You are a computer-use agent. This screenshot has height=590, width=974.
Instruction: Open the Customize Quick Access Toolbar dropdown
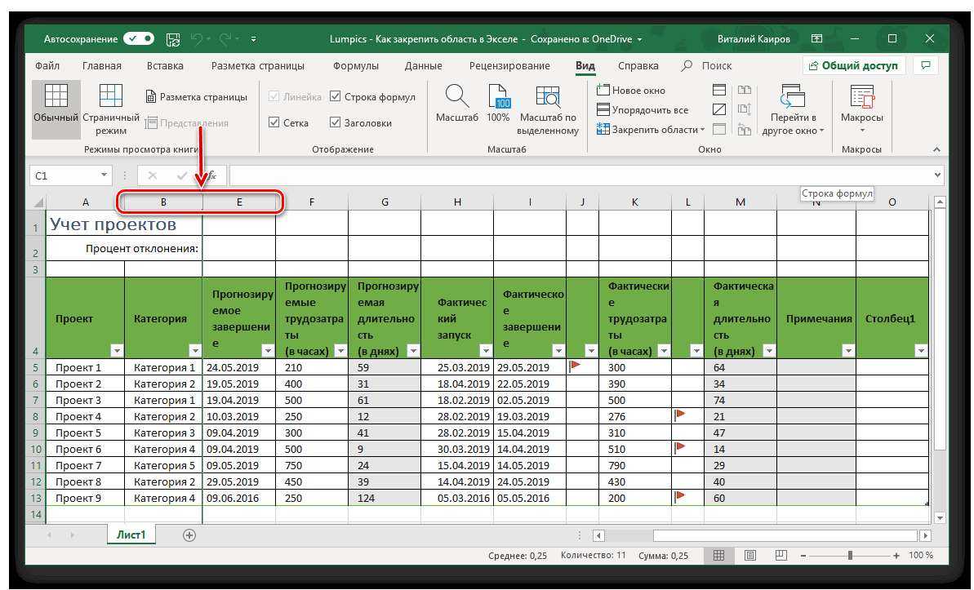coord(253,39)
